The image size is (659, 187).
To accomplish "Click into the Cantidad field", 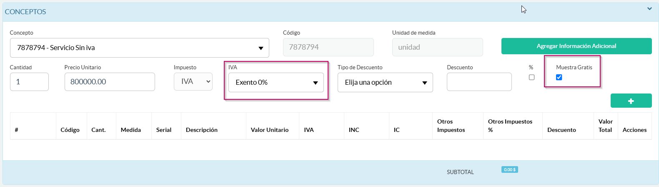I will pyautogui.click(x=29, y=82).
